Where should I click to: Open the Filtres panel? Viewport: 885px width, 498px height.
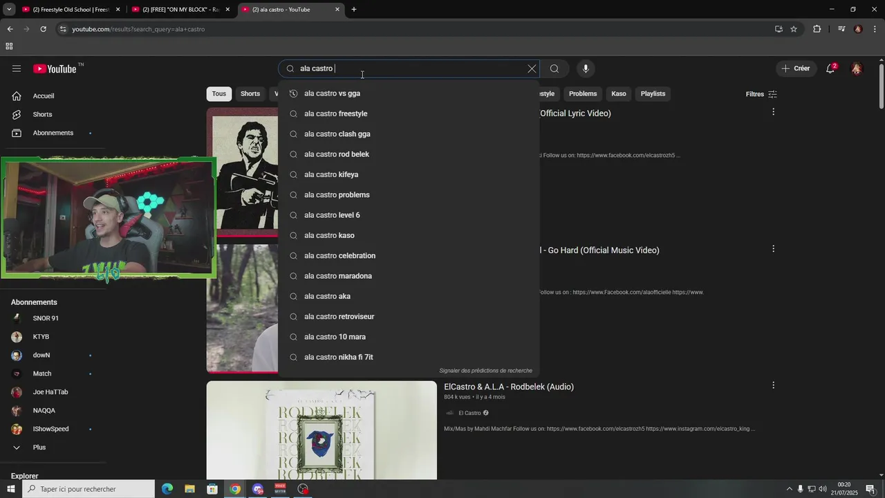coord(761,94)
